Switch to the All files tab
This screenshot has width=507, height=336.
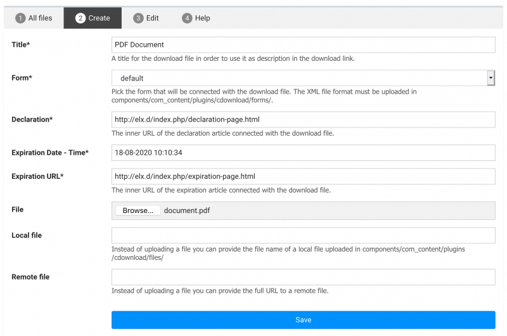(x=34, y=18)
